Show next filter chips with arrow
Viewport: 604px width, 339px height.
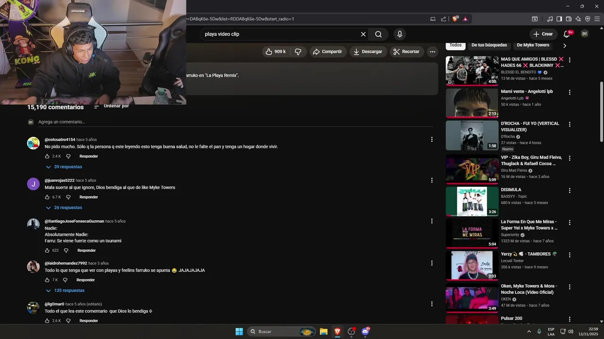pyautogui.click(x=564, y=46)
